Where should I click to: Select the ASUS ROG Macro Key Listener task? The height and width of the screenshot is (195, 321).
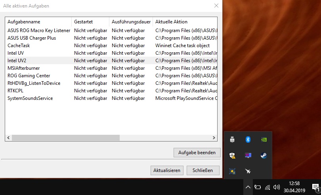pyautogui.click(x=39, y=31)
